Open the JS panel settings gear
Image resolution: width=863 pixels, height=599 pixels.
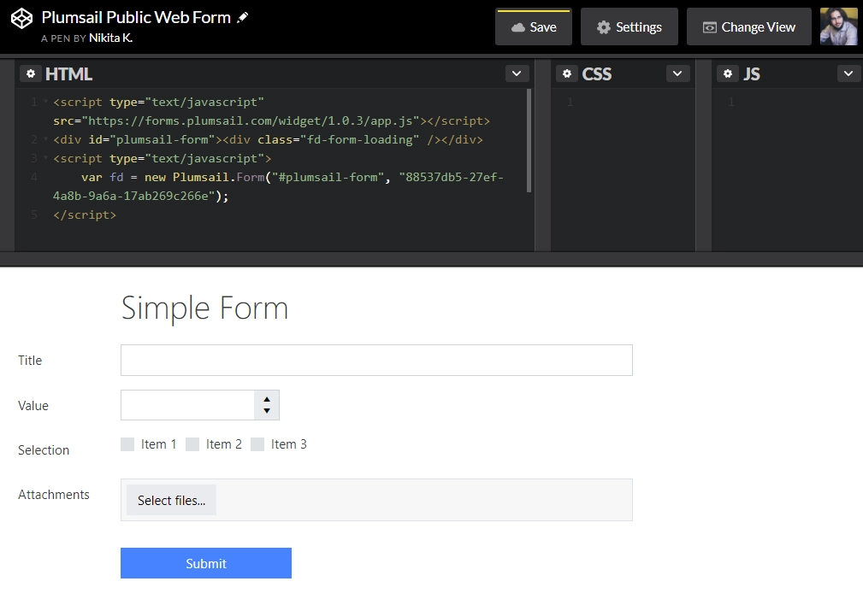click(x=728, y=73)
